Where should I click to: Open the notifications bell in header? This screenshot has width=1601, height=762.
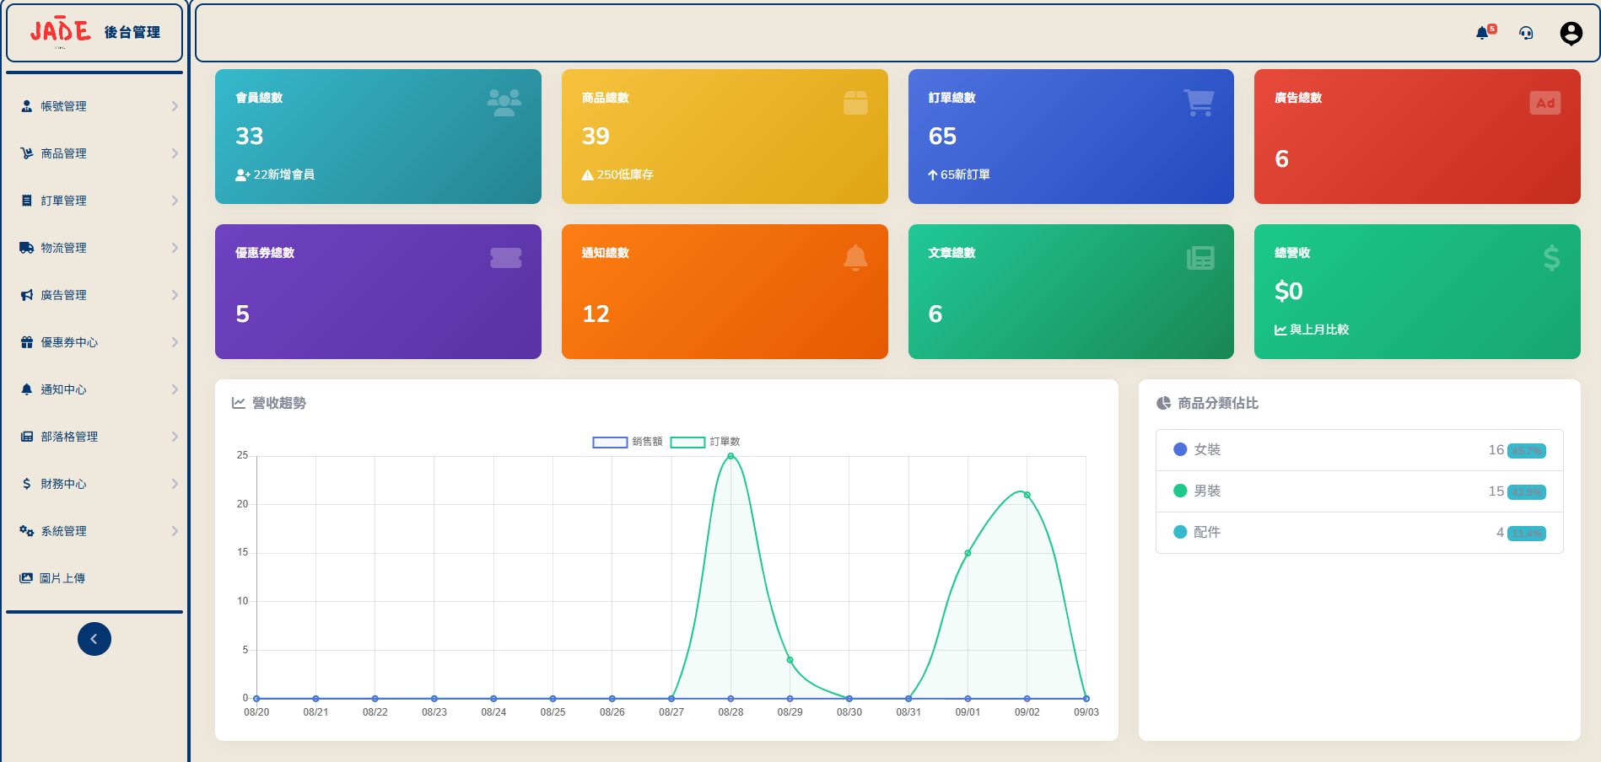click(1482, 33)
